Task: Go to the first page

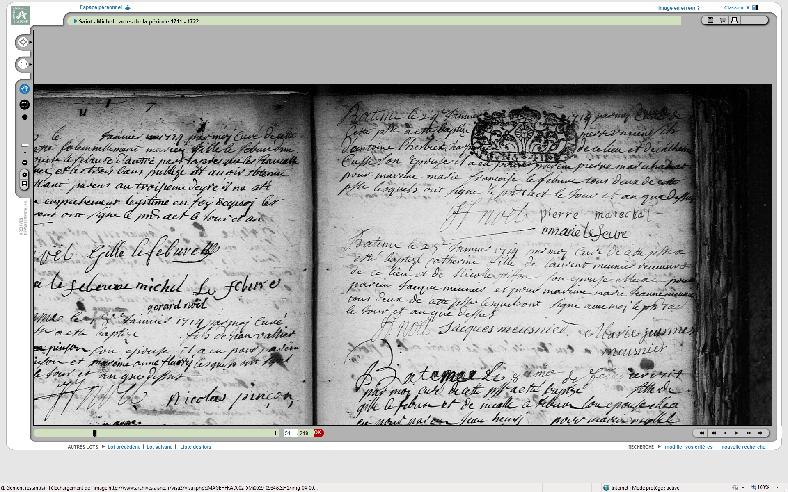Action: (701, 433)
